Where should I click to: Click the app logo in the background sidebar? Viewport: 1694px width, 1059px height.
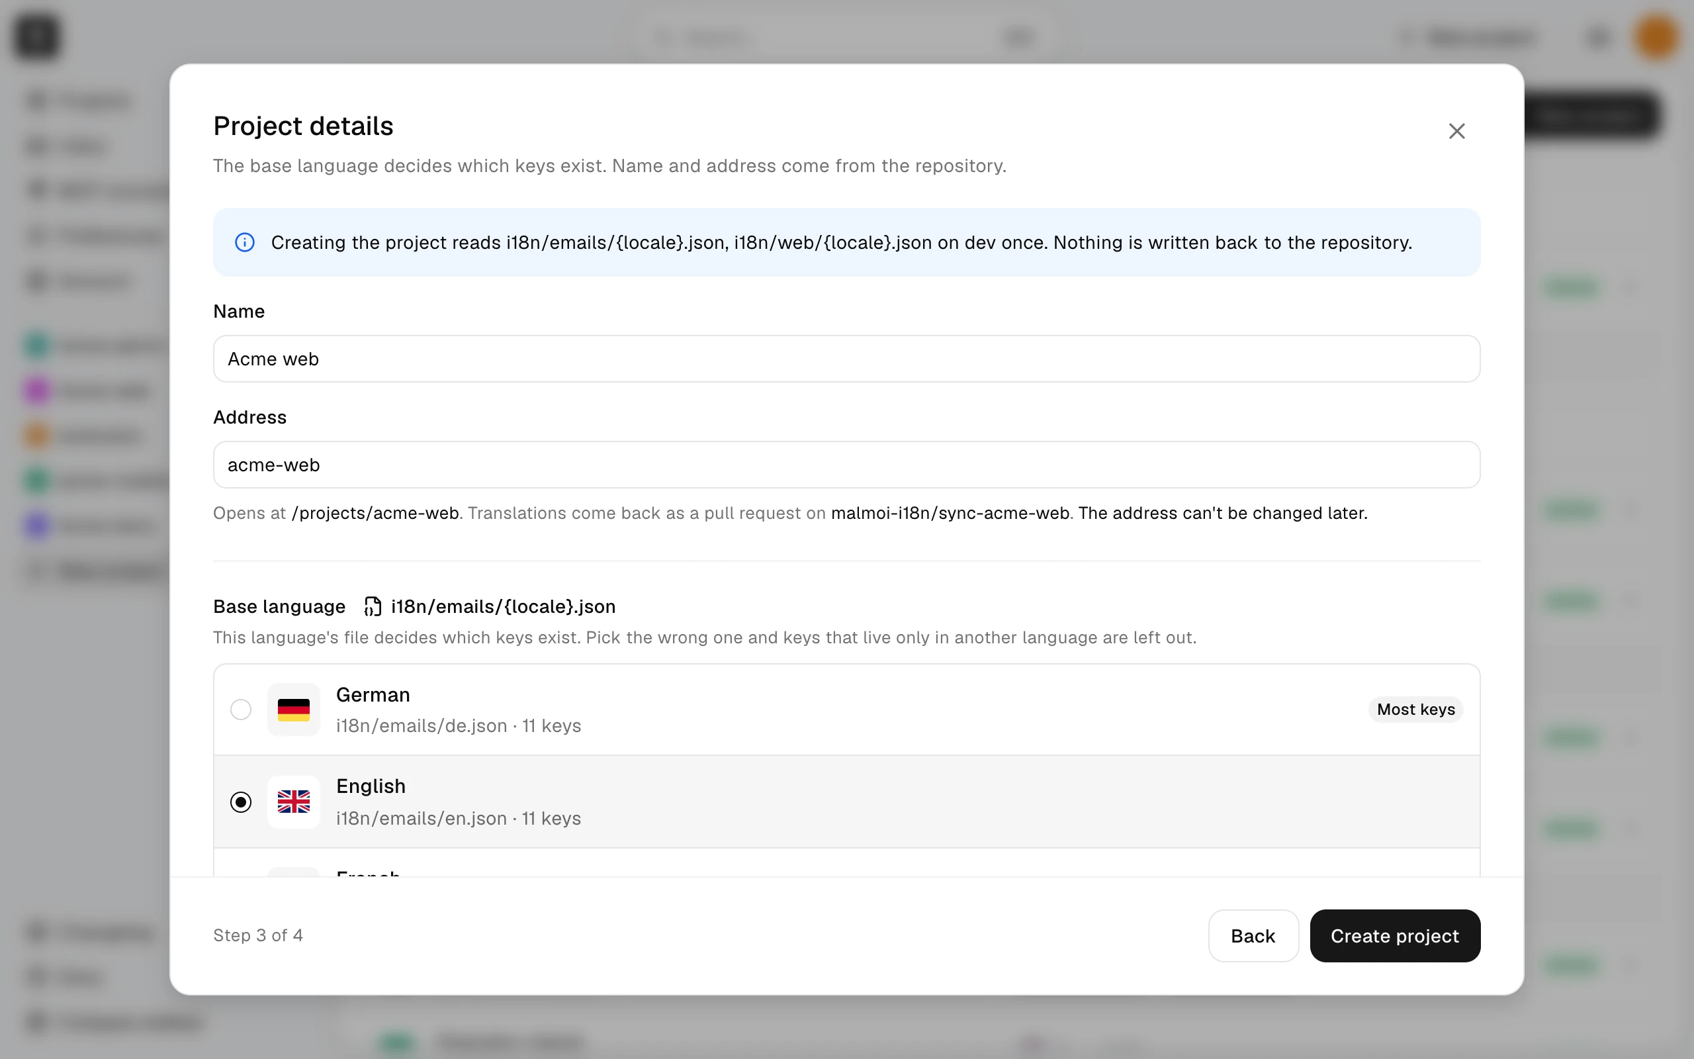pyautogui.click(x=36, y=36)
